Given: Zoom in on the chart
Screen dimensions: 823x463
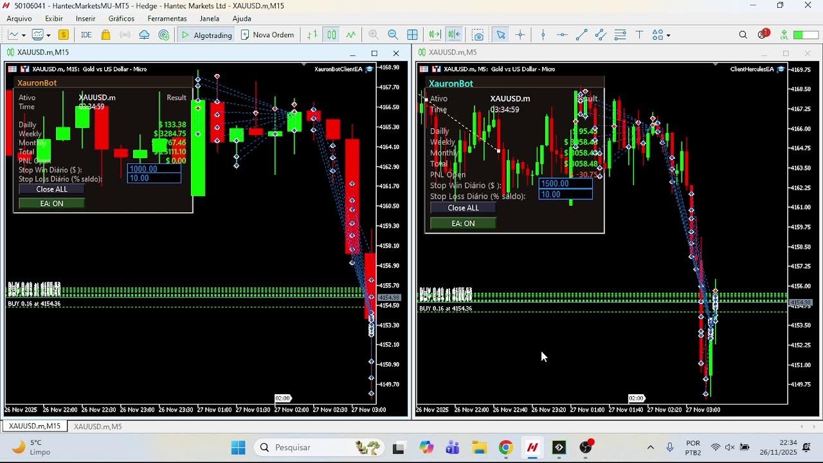Looking at the screenshot, I should tap(374, 35).
